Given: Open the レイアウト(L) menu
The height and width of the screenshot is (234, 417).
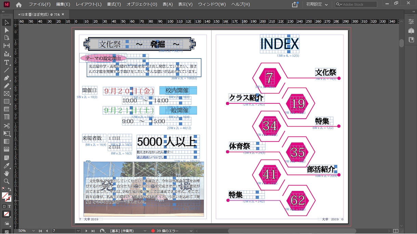Looking at the screenshot, I should (x=89, y=4).
